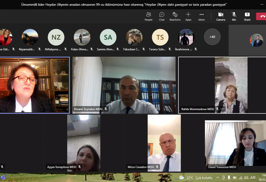Click the muted mic icon beside Niyaməddi...
Screen dimensions: 266x182
click(39, 49)
